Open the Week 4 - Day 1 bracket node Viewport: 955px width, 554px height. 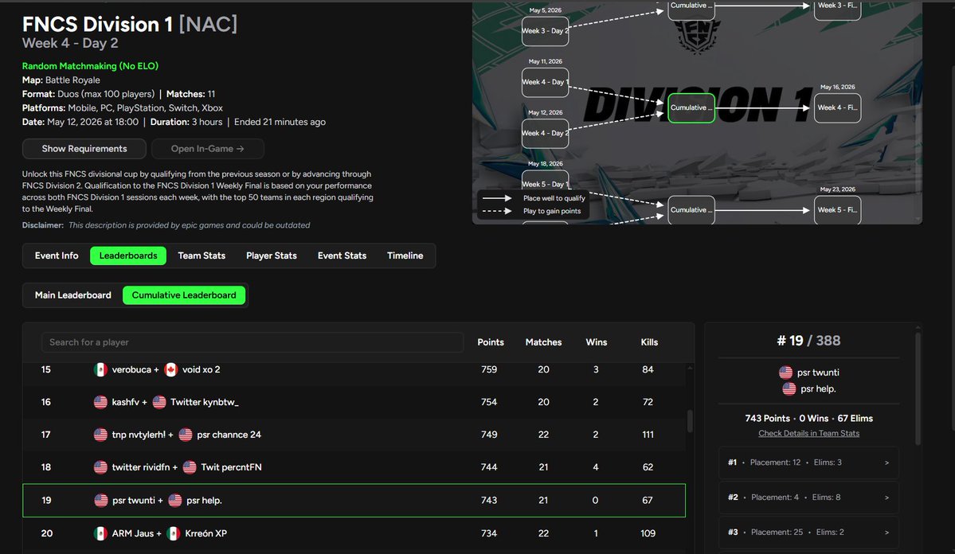545,82
